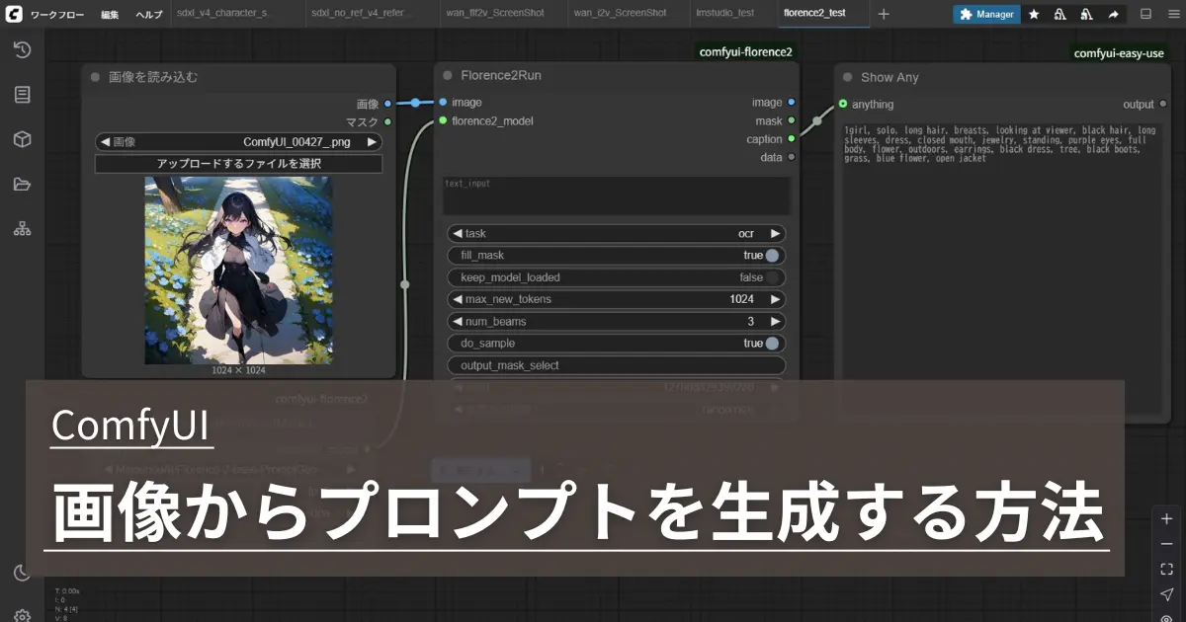This screenshot has width=1186, height=622.
Task: Click the mask output port on Florence2Run
Action: tap(792, 120)
